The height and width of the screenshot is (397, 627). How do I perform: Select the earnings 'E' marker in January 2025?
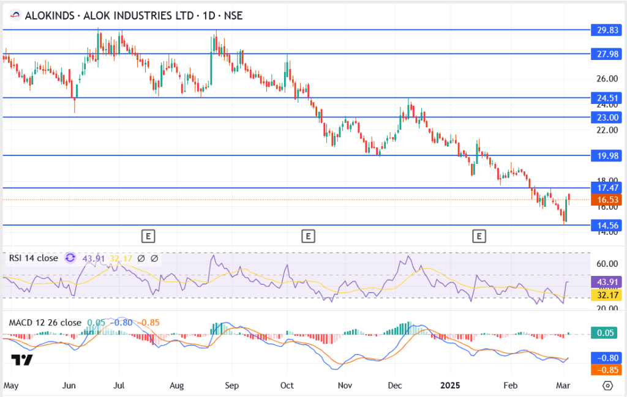[479, 235]
